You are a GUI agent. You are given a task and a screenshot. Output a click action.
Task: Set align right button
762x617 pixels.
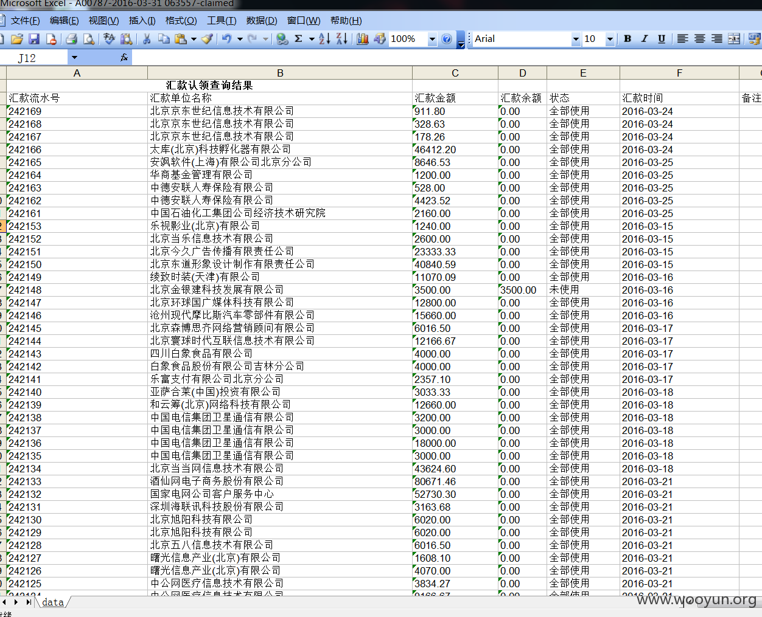click(x=717, y=39)
